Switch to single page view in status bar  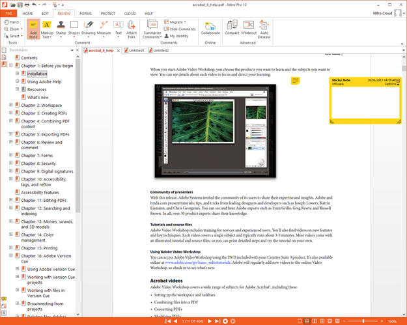300,321
